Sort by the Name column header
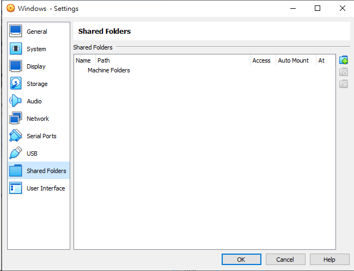The image size is (354, 271). 83,60
